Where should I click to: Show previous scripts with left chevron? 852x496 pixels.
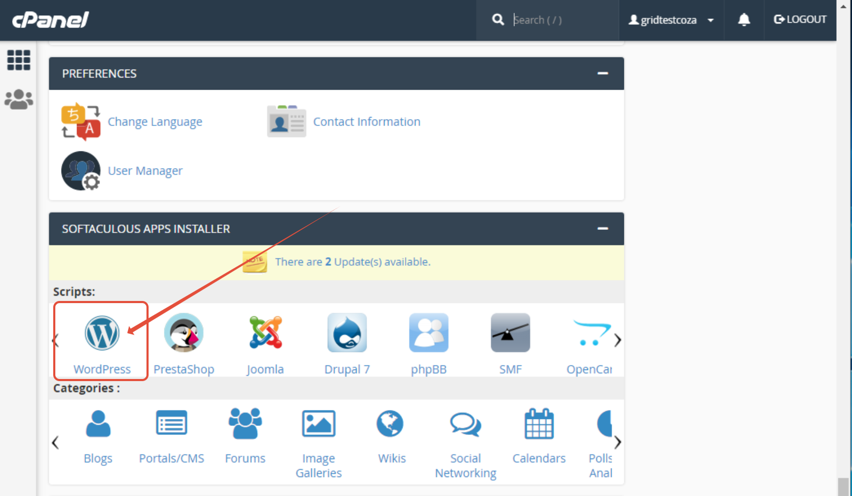pos(55,341)
